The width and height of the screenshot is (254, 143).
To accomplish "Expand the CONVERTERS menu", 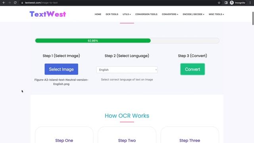I will [170, 14].
